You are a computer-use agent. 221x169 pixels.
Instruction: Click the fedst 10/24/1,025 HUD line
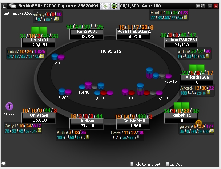(x=26, y=52)
